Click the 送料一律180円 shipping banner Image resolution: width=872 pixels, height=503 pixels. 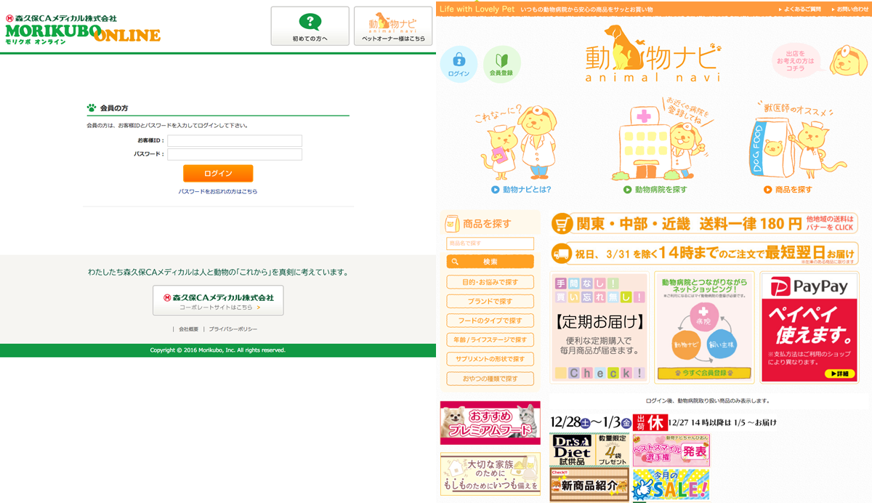click(x=704, y=224)
